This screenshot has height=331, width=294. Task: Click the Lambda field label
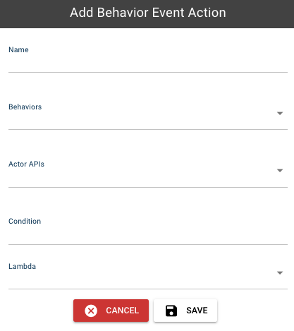(x=22, y=266)
